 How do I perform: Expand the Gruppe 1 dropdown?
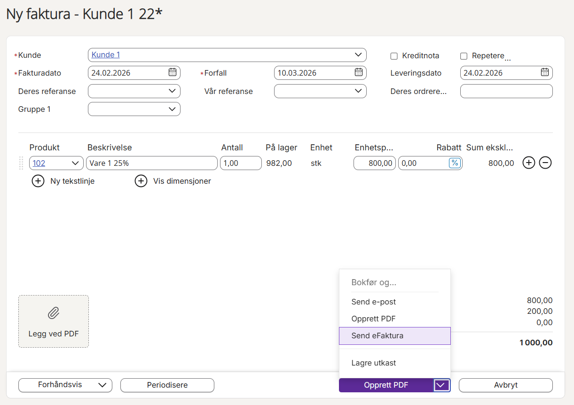134,109
